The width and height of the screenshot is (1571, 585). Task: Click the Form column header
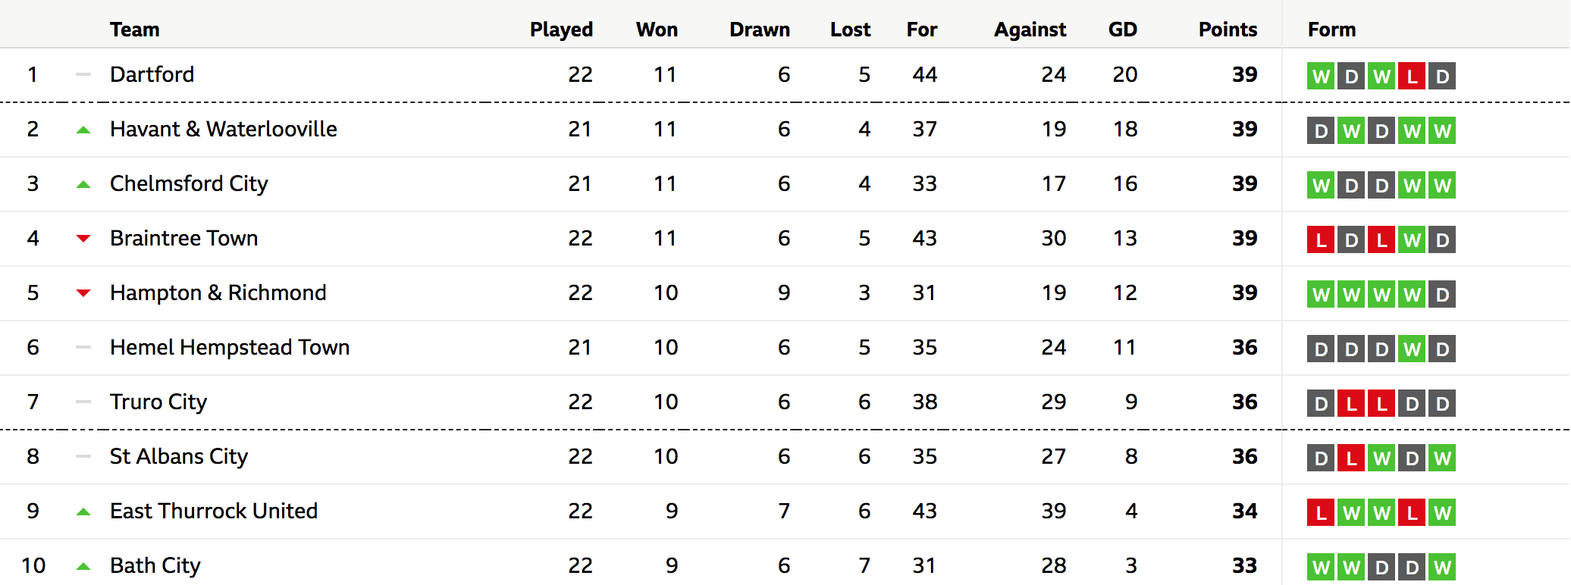point(1331,30)
